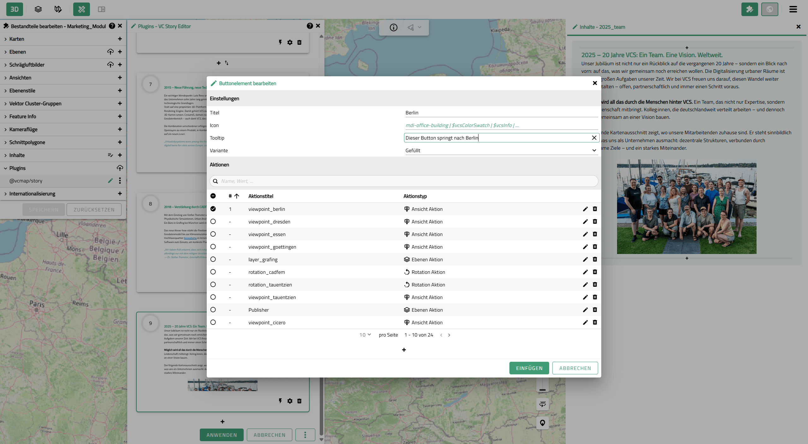Collapse the Plugins section
Viewport: 808px width, 444px height.
(x=5, y=168)
